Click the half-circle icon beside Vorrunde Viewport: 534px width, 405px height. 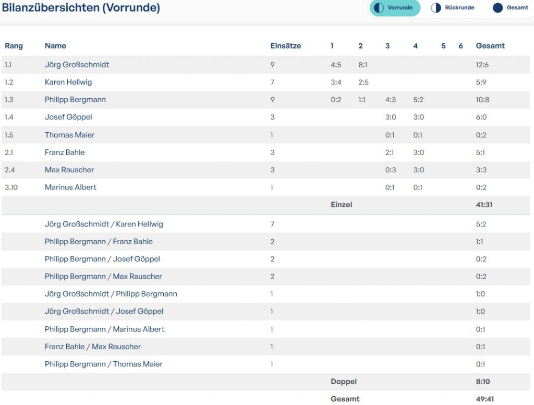(379, 8)
